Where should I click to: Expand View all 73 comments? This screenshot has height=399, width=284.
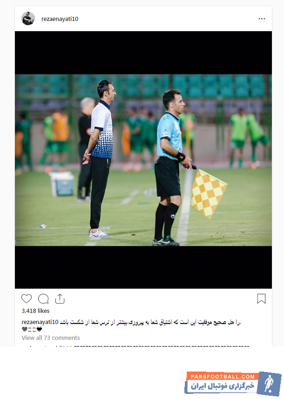(x=51, y=338)
